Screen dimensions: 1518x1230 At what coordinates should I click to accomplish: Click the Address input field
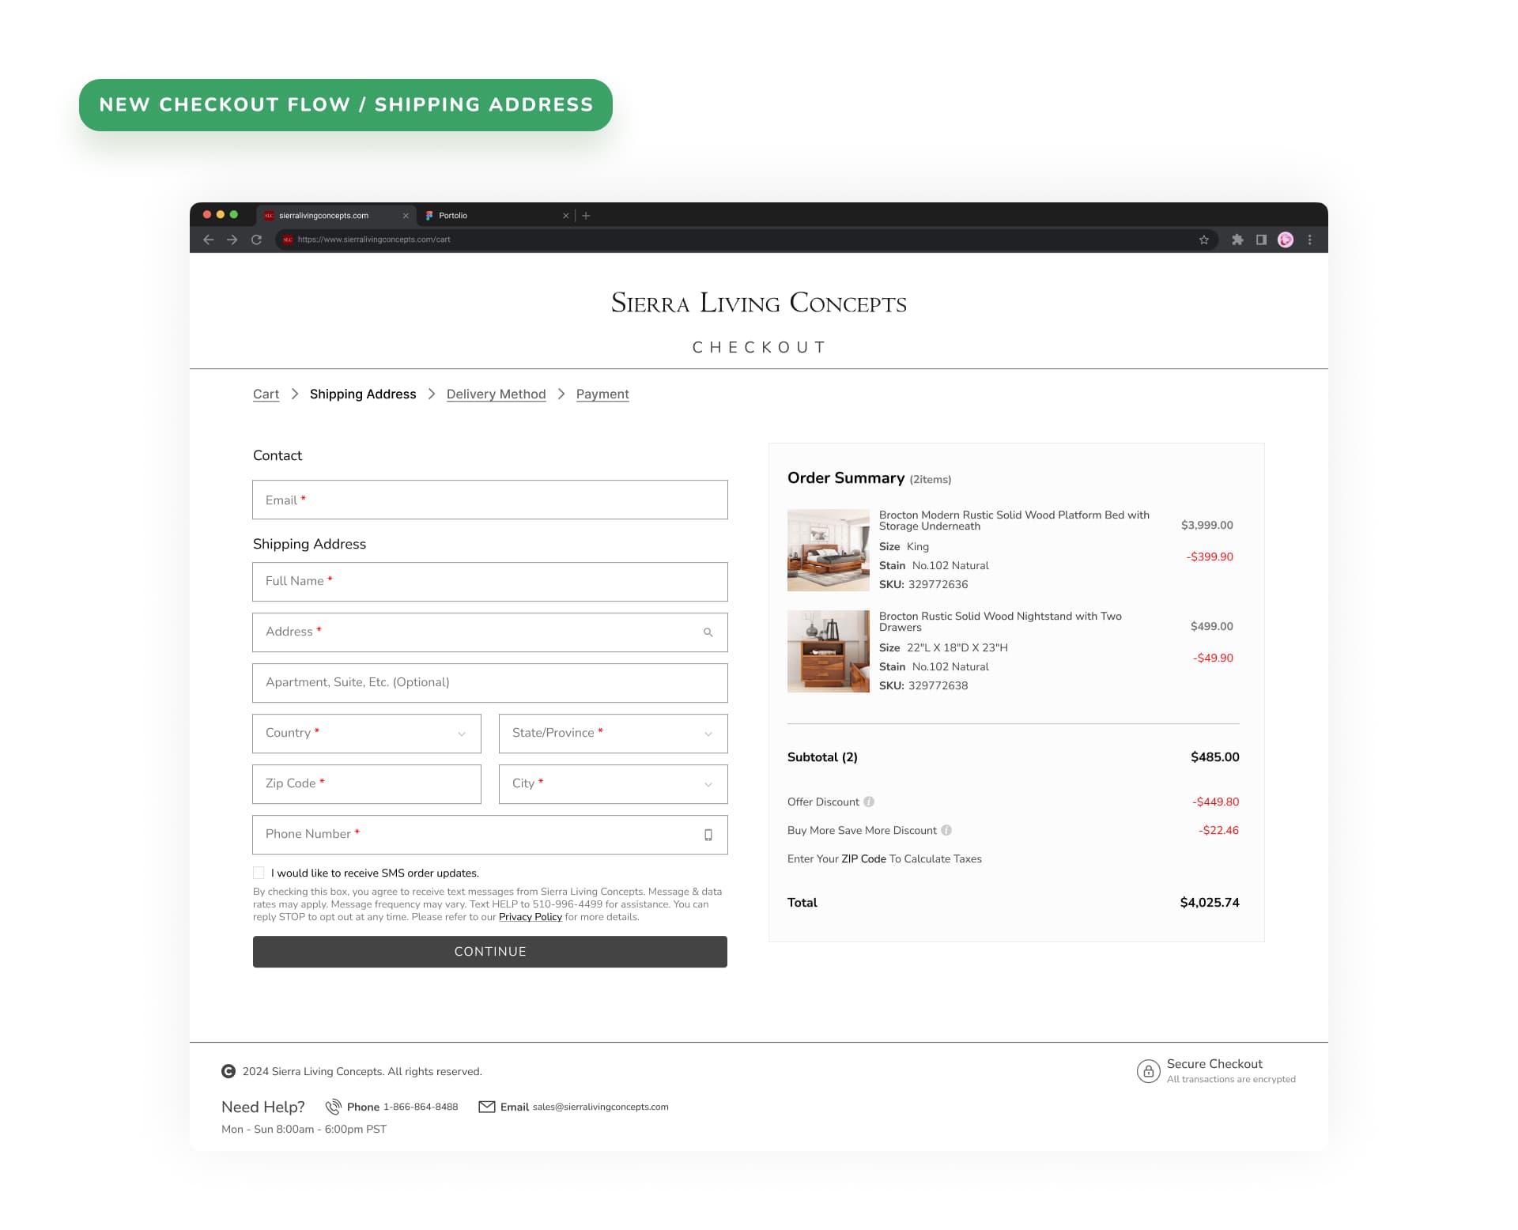pos(490,632)
